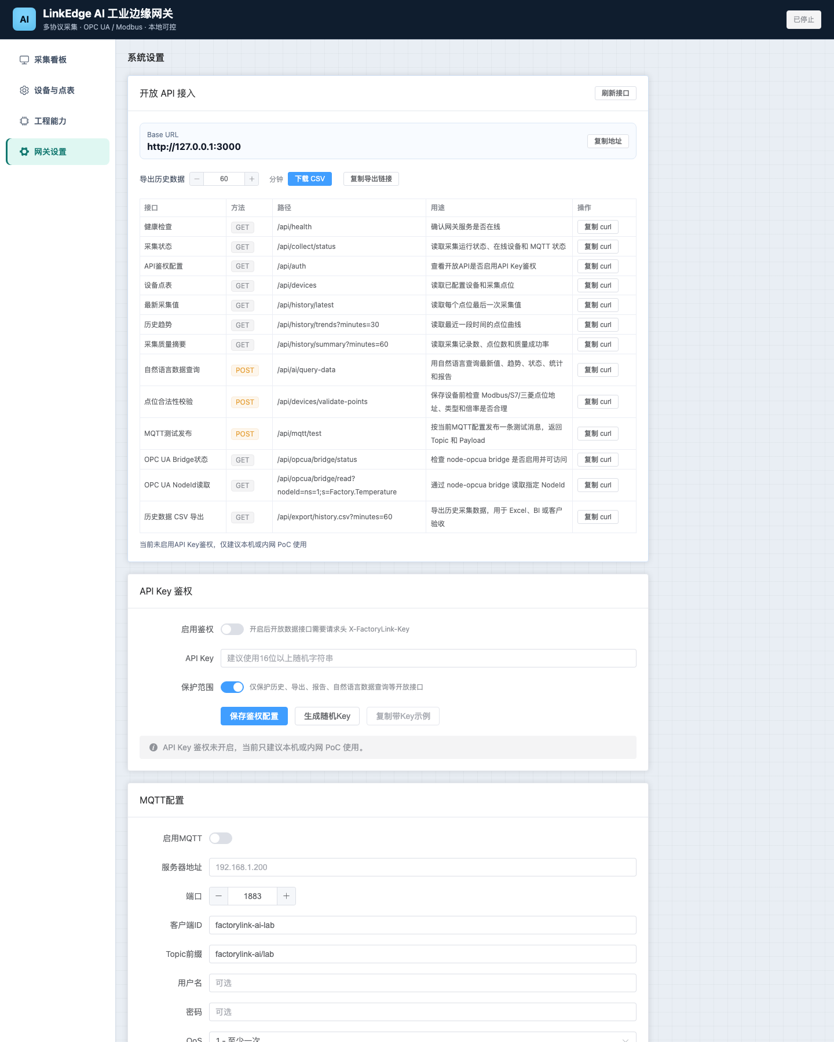834x1042 pixels.
Task: Decrease the MQTT port with minus
Action: click(x=219, y=896)
